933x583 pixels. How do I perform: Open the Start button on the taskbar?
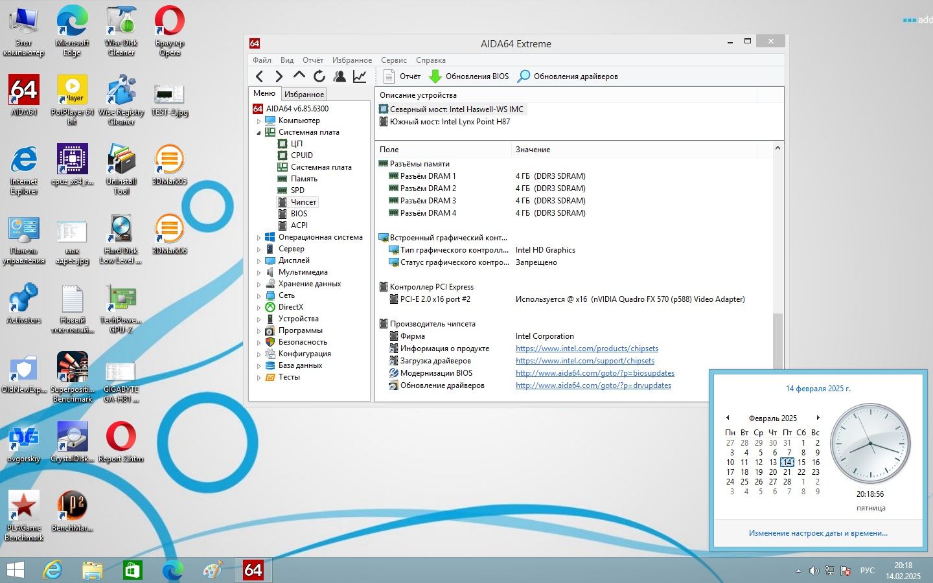pyautogui.click(x=15, y=570)
